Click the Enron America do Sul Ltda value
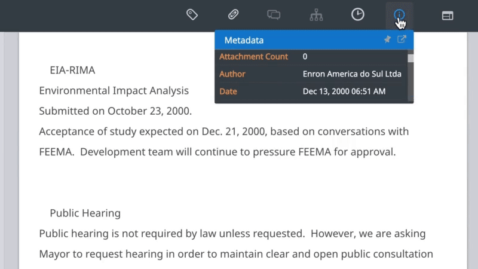Viewport: 478px width, 269px height. [352, 74]
